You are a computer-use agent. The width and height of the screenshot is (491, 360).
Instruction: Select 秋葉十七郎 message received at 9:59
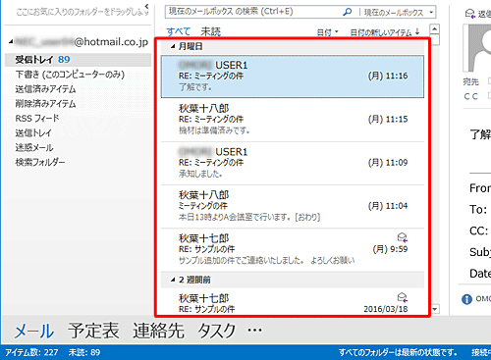click(x=293, y=249)
